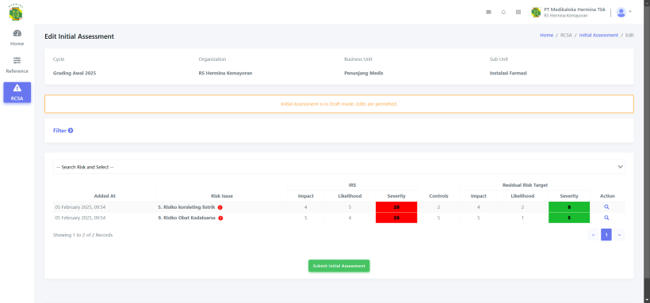View details for Risiko korsleting listrik row

606,206
